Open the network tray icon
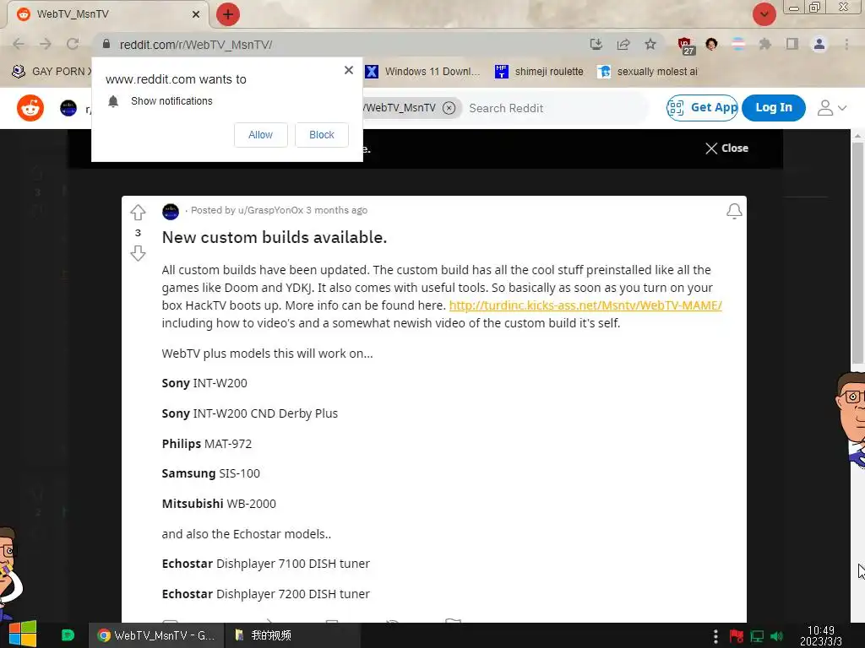 (757, 636)
